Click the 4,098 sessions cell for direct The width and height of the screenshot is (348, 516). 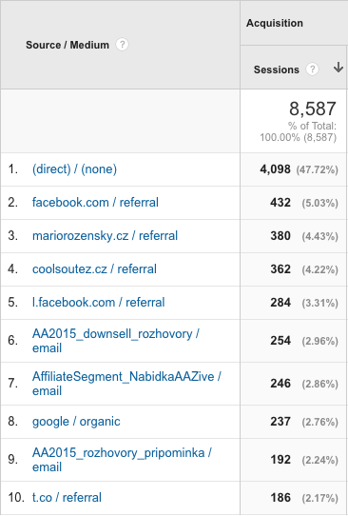pyautogui.click(x=275, y=169)
